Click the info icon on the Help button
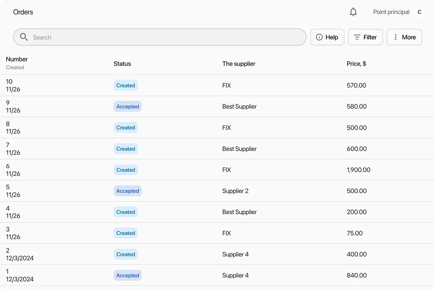 click(319, 37)
